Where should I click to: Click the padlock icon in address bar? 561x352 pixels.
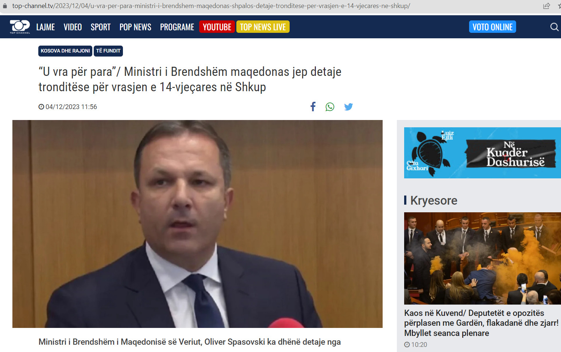tap(5, 6)
